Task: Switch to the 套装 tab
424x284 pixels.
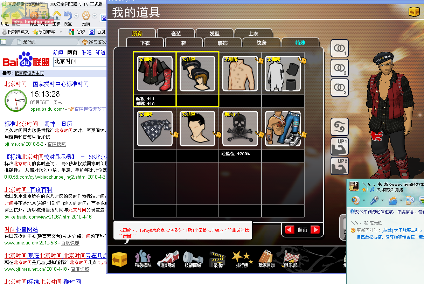Action: pyautogui.click(x=176, y=34)
